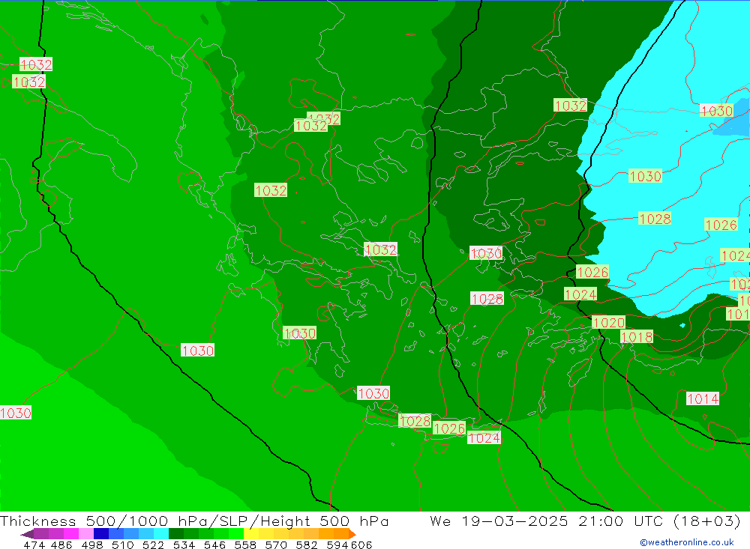Screen dimensions: 750x549
Task: Pick the bright yellow legend swatch above 558
Action: 251,534
